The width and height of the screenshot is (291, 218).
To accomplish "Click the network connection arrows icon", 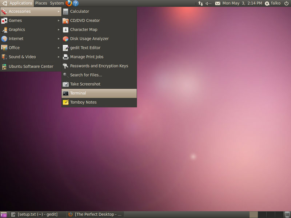I will coord(201,3).
